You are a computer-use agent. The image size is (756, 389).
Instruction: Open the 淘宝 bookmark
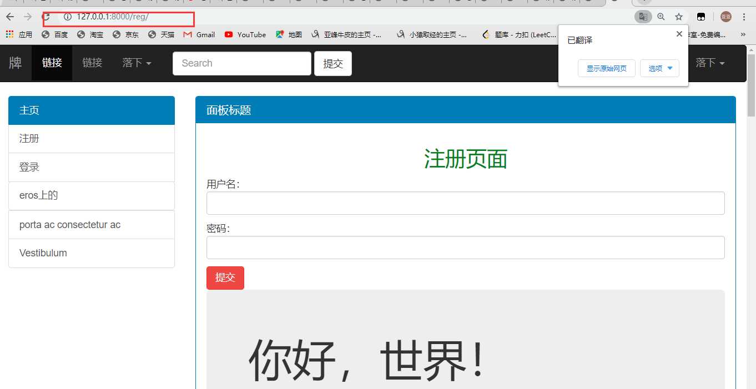point(90,34)
